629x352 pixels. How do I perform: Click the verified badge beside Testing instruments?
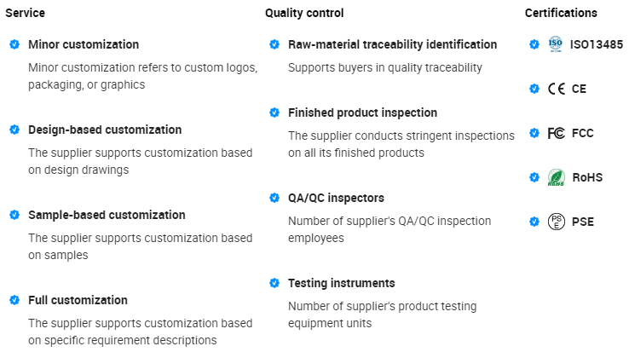(x=274, y=283)
